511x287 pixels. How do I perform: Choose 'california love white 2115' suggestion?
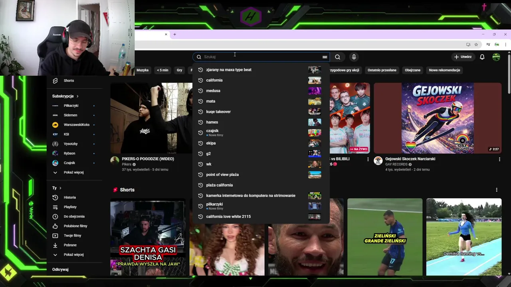pos(261,216)
